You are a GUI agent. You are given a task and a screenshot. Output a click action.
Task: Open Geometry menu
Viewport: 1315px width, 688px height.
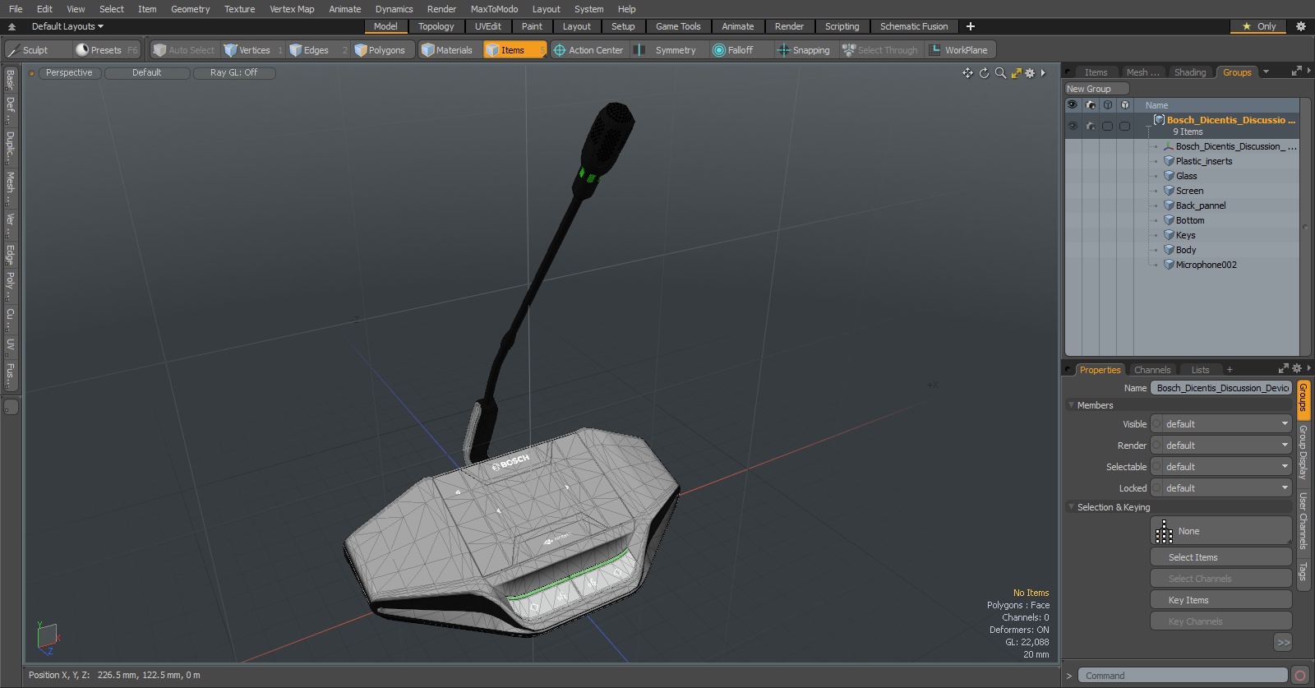[190, 9]
